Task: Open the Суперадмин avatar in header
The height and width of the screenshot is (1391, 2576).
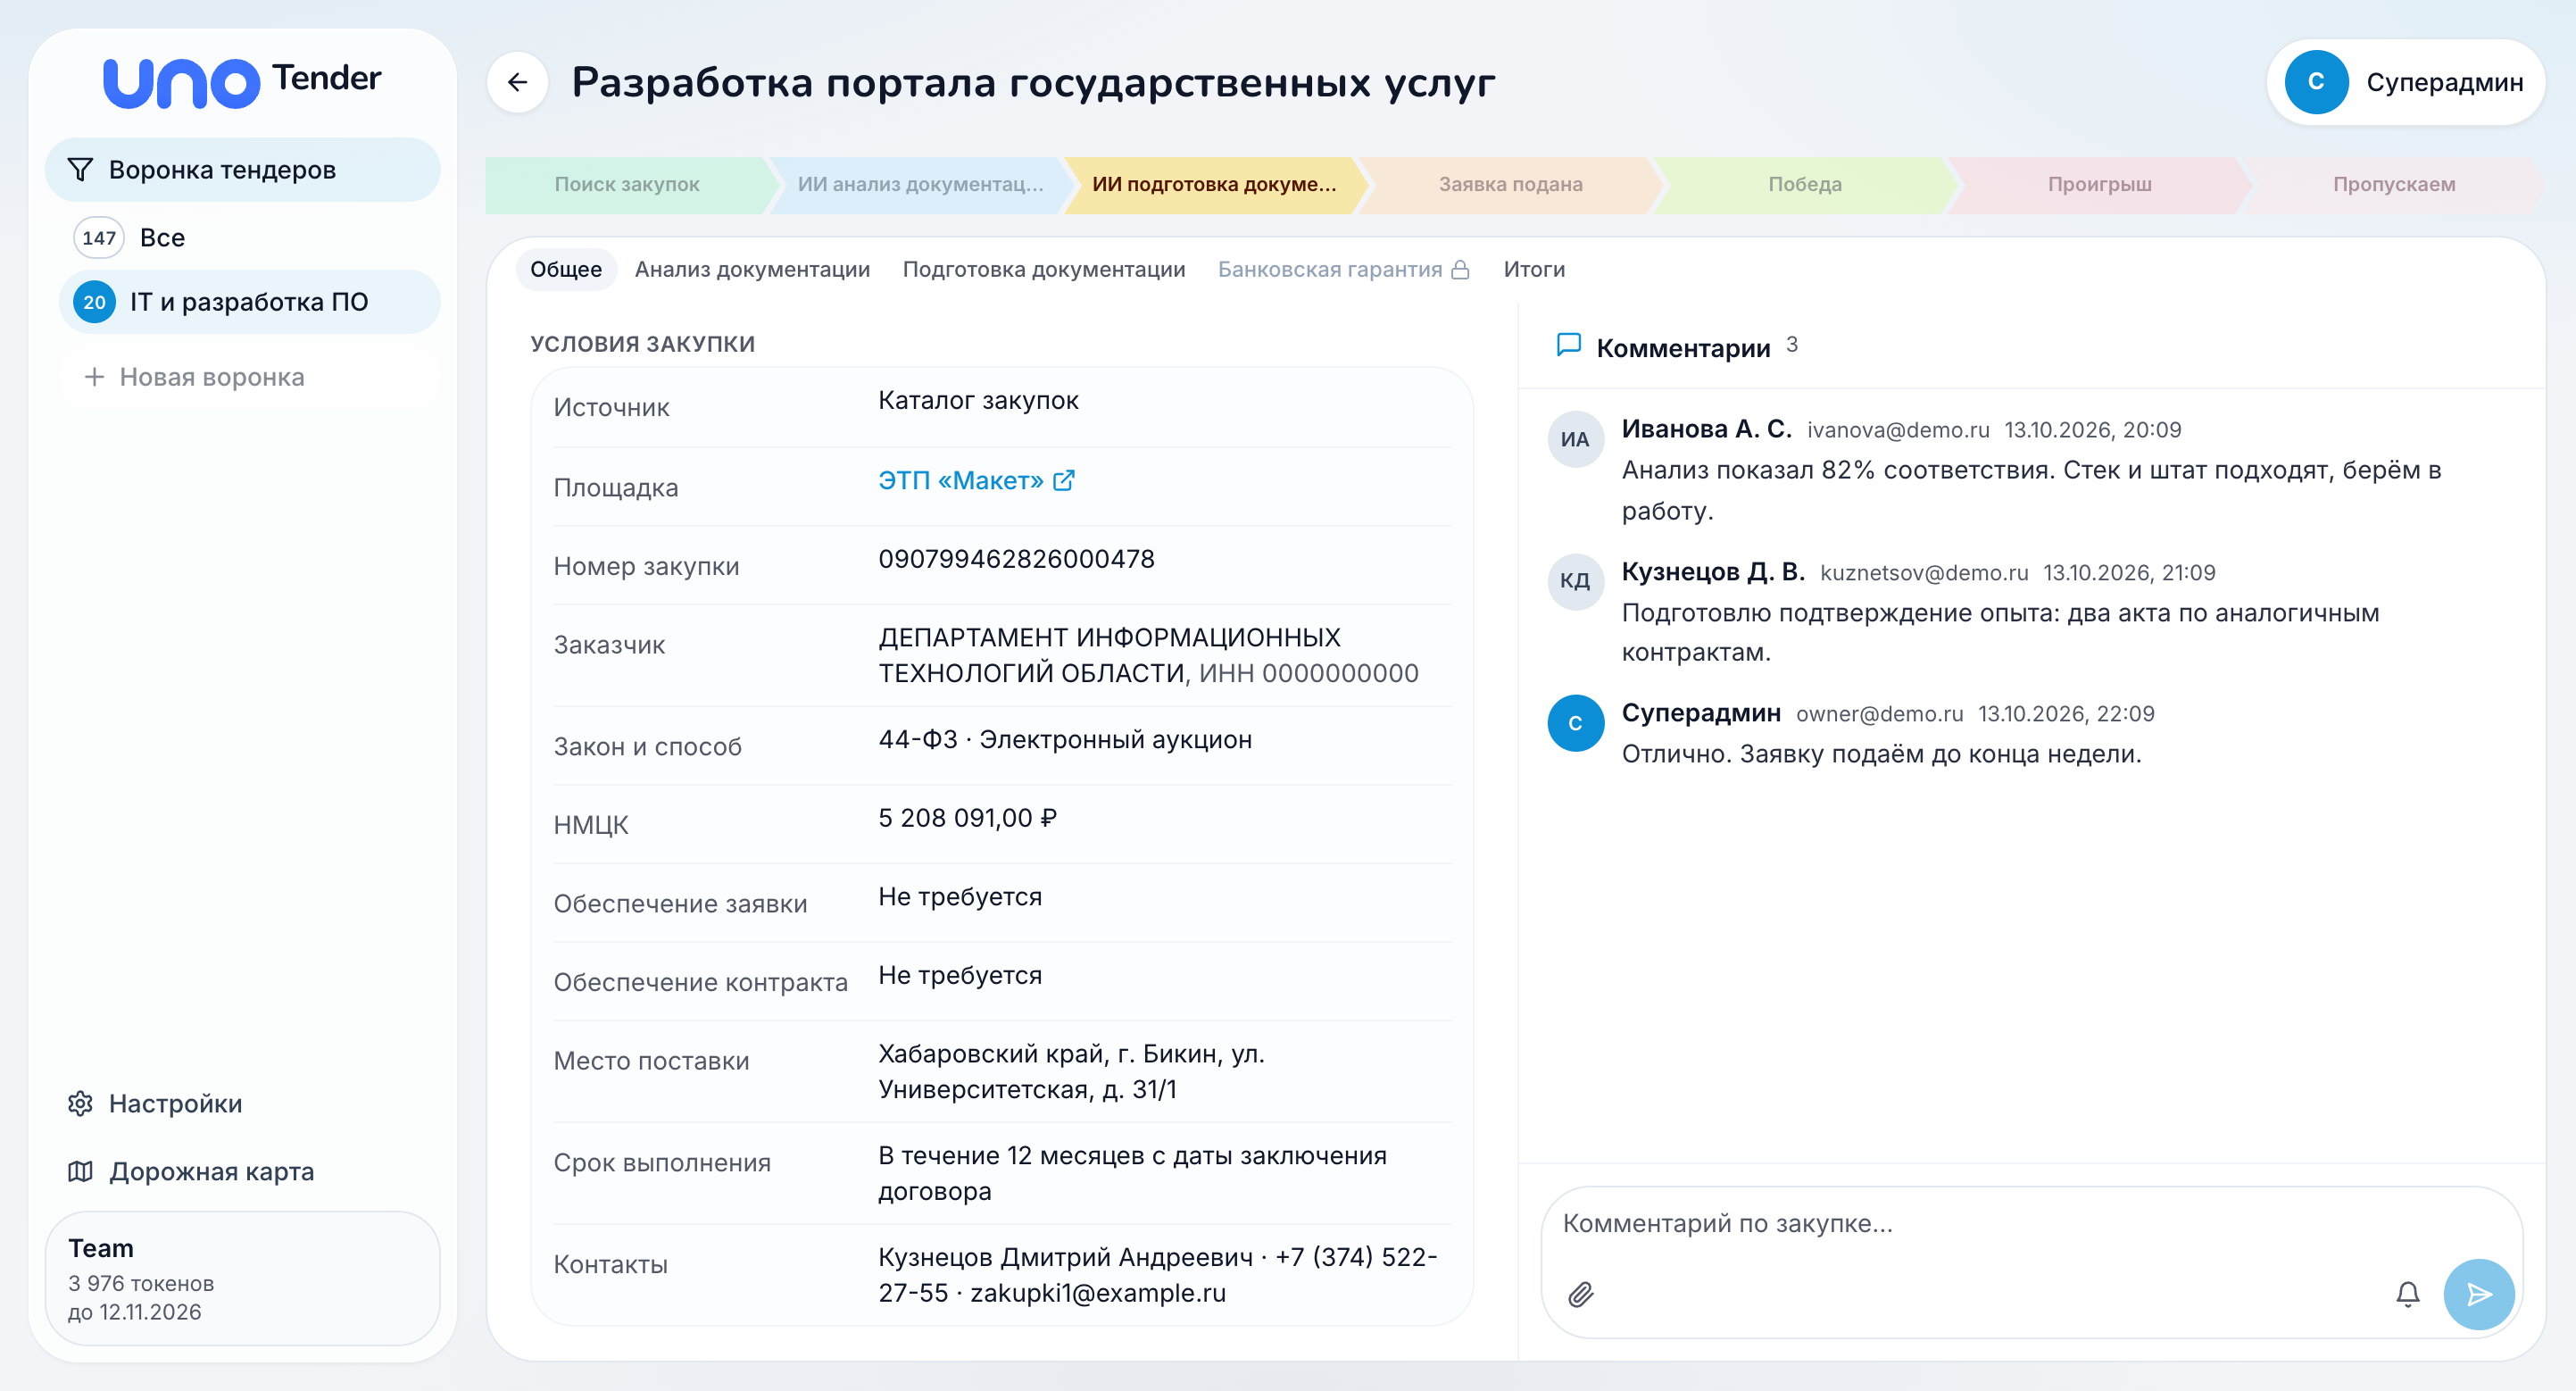Action: (2316, 82)
